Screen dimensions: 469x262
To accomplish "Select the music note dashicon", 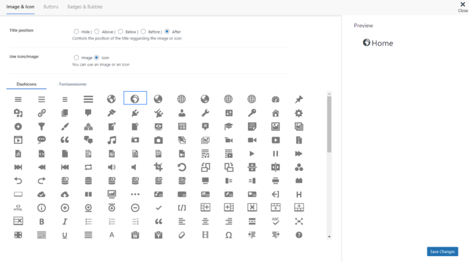I will click(x=112, y=140).
